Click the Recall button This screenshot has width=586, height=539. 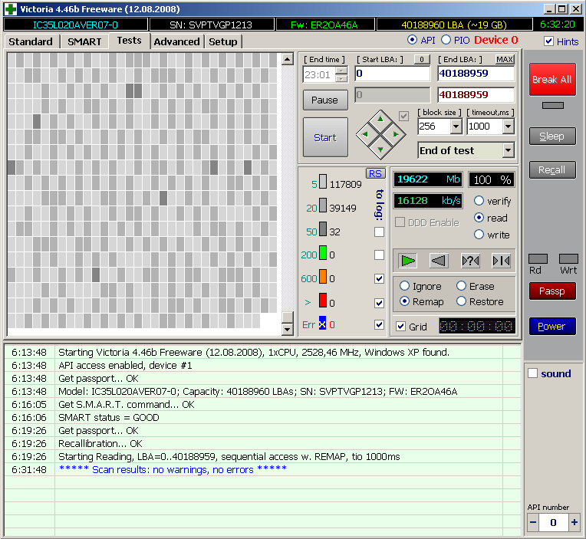coord(552,170)
